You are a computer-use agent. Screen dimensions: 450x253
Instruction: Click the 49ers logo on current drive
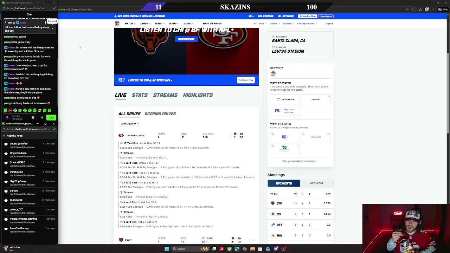point(121,136)
